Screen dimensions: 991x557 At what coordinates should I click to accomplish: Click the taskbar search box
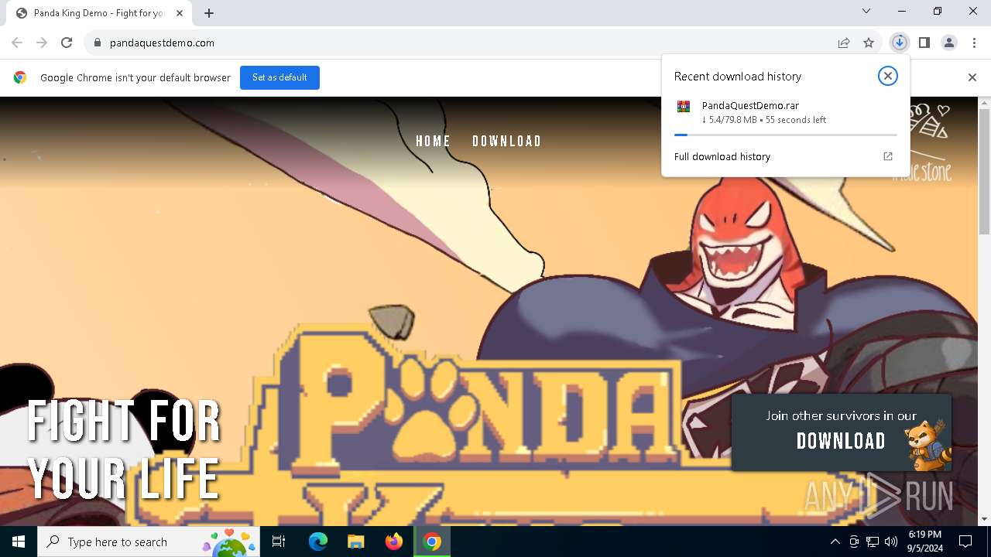pyautogui.click(x=149, y=542)
